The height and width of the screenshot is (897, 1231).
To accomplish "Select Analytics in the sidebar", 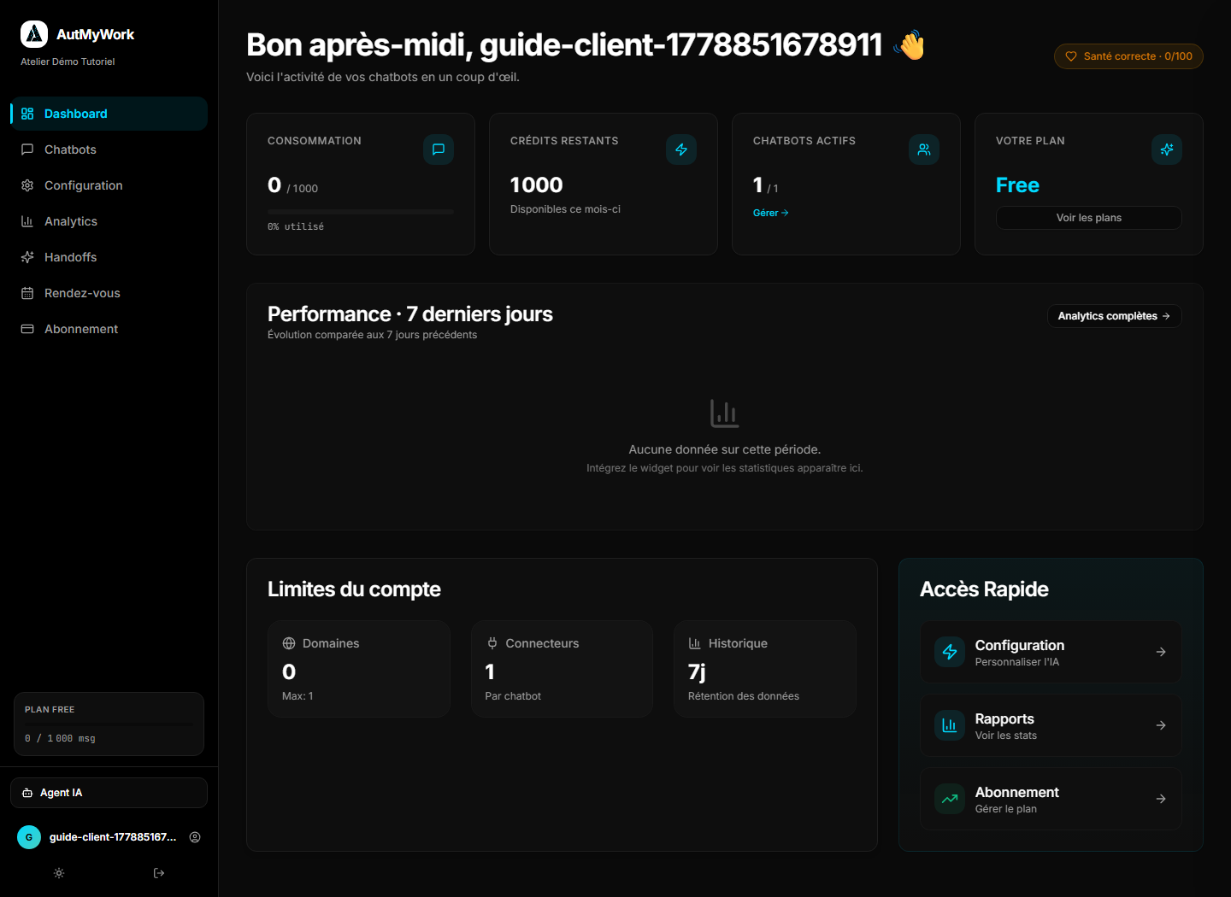I will tap(109, 221).
